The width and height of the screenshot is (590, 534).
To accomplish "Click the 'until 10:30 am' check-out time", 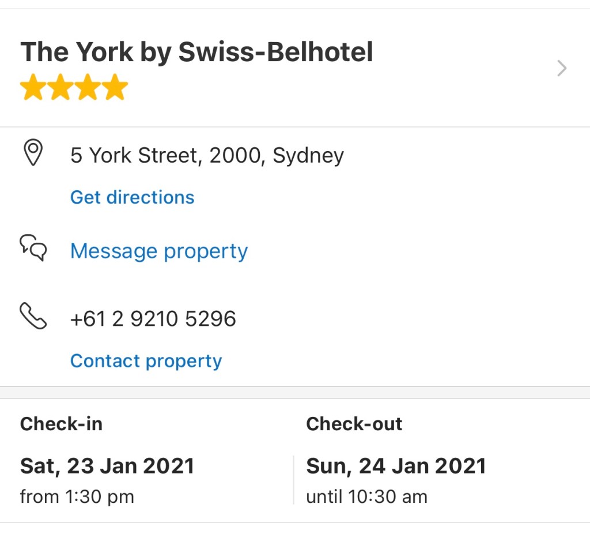I will [x=366, y=497].
